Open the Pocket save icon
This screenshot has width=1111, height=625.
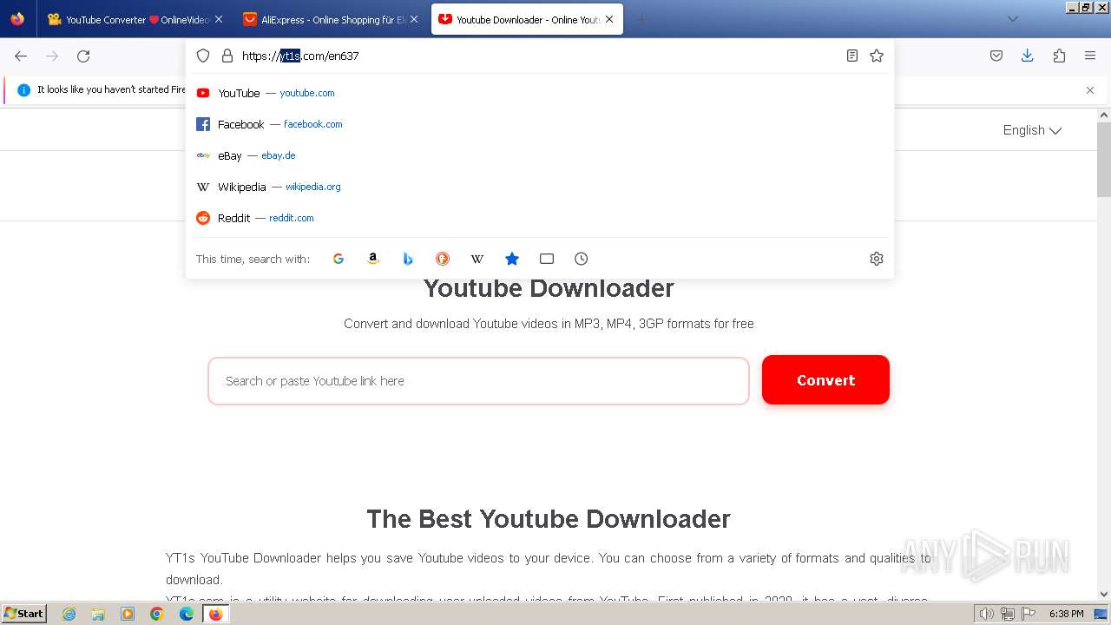(996, 56)
